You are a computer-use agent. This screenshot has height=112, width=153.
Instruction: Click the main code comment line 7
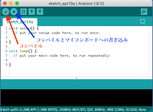[x=62, y=56]
